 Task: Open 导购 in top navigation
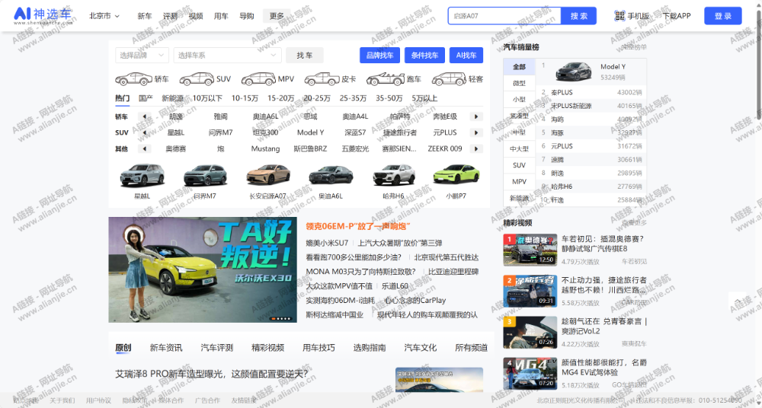pos(246,16)
